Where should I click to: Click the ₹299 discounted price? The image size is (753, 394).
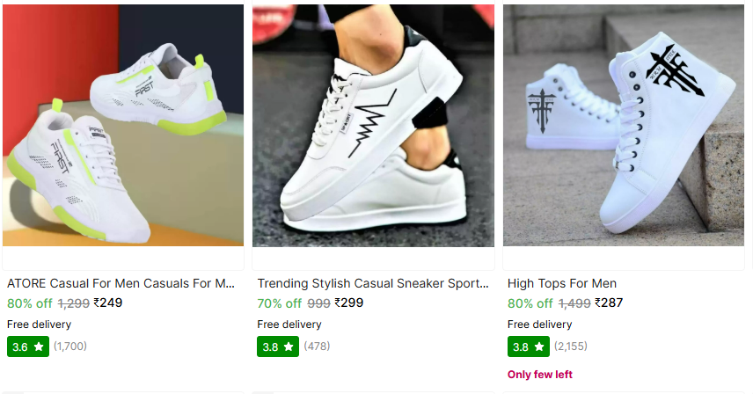click(x=349, y=303)
